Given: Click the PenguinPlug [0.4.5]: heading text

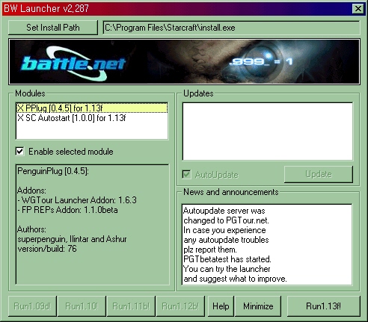Looking at the screenshot, I should coord(53,171).
